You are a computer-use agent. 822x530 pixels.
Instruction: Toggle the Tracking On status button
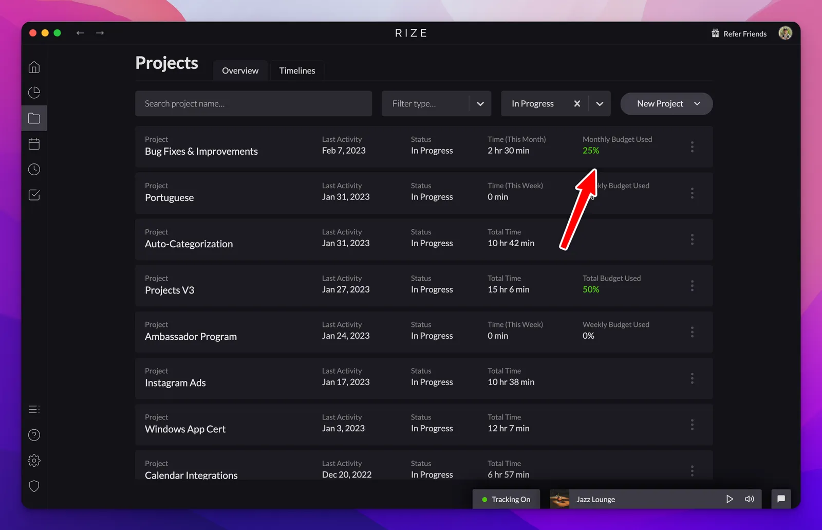(x=506, y=499)
